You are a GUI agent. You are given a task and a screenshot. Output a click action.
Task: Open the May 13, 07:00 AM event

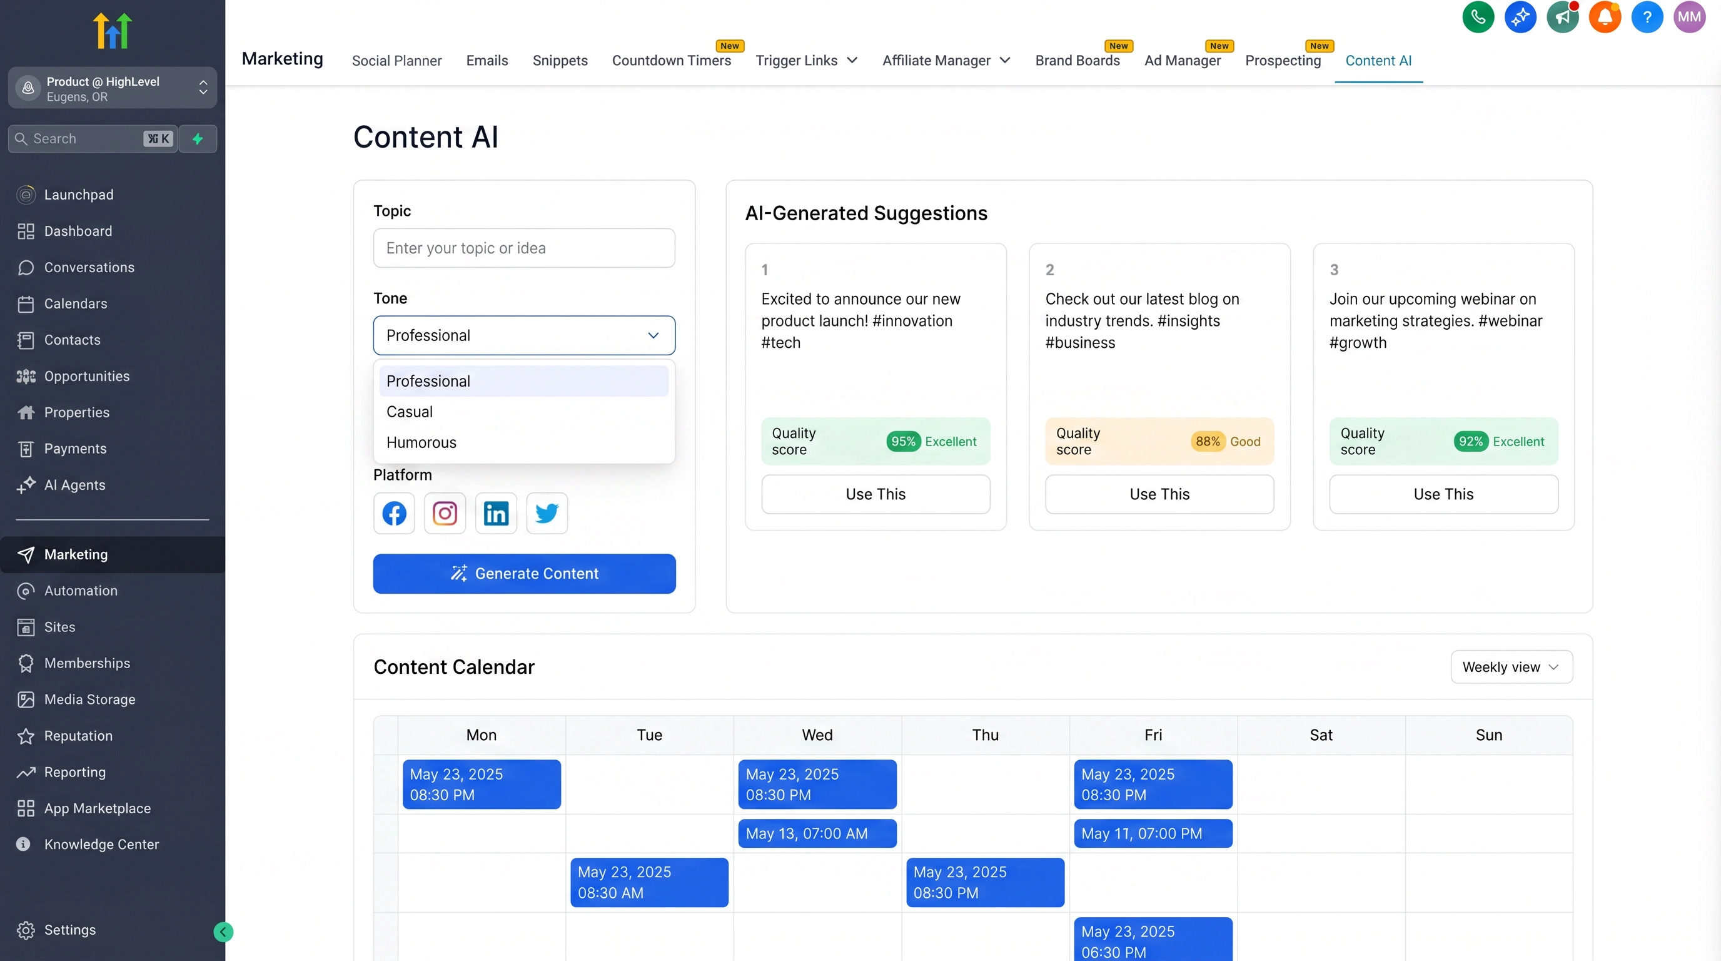tap(817, 833)
